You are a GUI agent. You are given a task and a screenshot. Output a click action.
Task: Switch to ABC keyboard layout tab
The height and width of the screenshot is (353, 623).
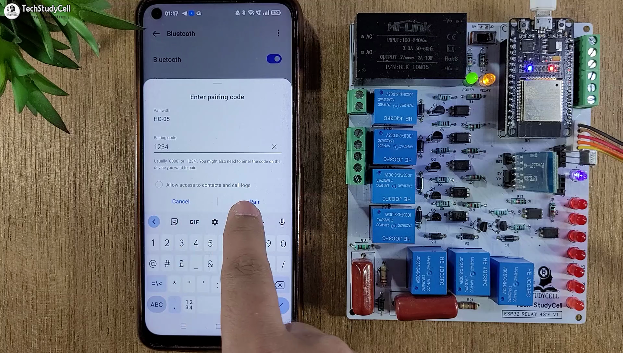[157, 304]
